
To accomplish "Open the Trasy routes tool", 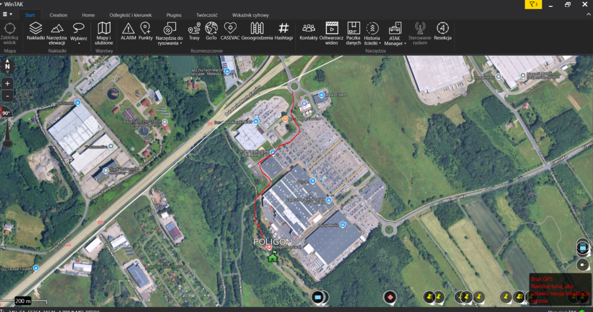I will [194, 32].
